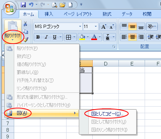This screenshot has width=161, height=139.
Task: Select the format painter brush
Action: pos(26,40)
